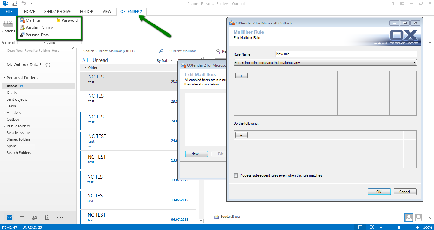The height and width of the screenshot is (230, 434).
Task: Show Unread messages filter
Action: tap(100, 60)
